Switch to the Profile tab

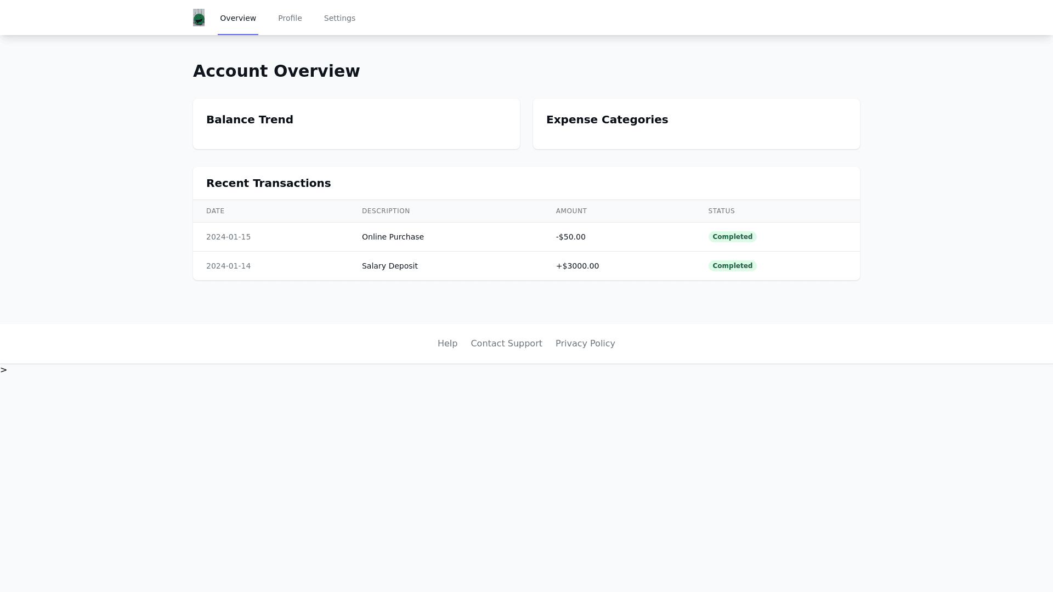coord(290,18)
